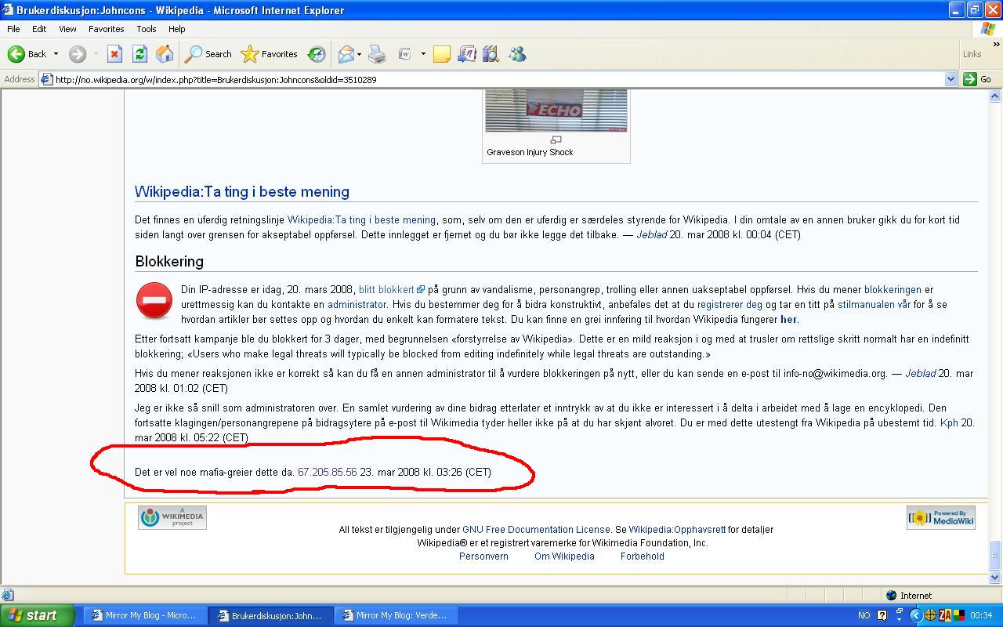Click the Discuss toolbar icon
1003x627 pixels.
pyautogui.click(x=466, y=54)
